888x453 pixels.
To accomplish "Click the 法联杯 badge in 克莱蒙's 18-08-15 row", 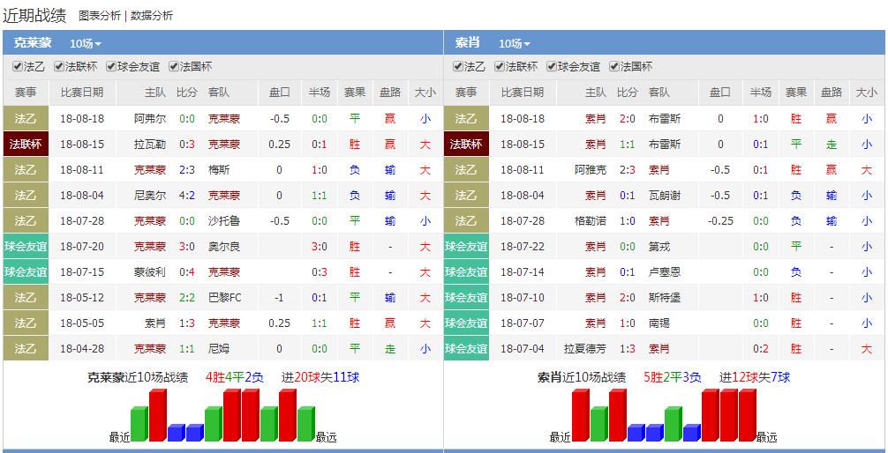I will point(26,144).
